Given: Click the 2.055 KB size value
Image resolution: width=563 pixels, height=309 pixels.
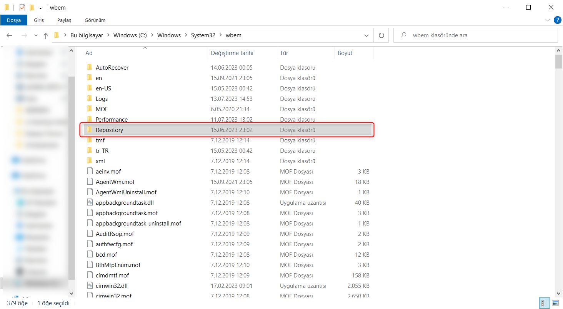Looking at the screenshot, I should (x=358, y=286).
